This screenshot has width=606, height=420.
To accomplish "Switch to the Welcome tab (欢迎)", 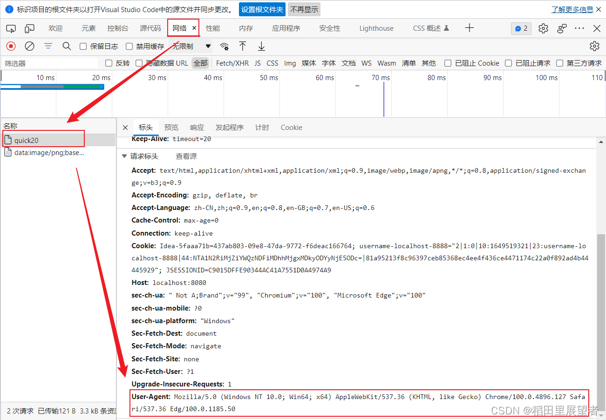I will [x=55, y=28].
